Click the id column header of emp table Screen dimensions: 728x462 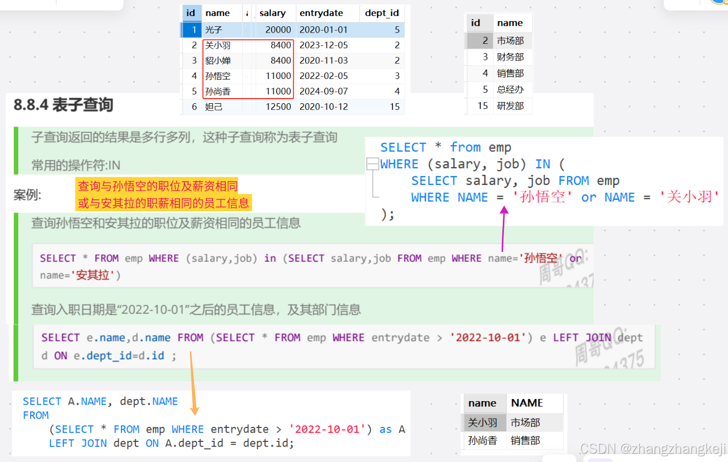(x=192, y=13)
